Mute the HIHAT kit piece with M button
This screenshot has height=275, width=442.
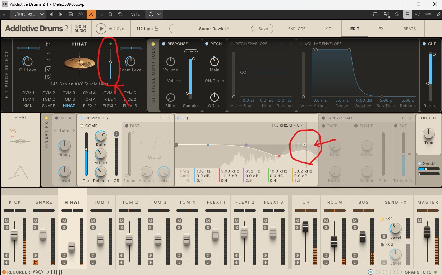(x=48, y=69)
